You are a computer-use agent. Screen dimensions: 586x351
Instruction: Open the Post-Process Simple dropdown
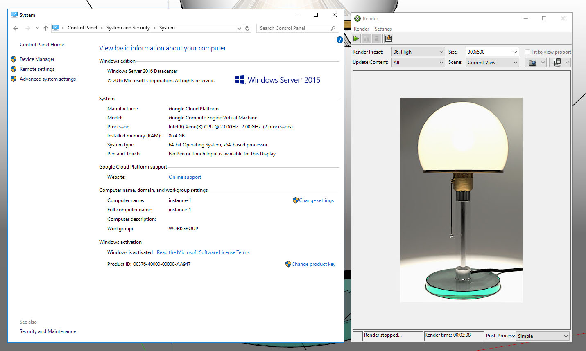(543, 336)
